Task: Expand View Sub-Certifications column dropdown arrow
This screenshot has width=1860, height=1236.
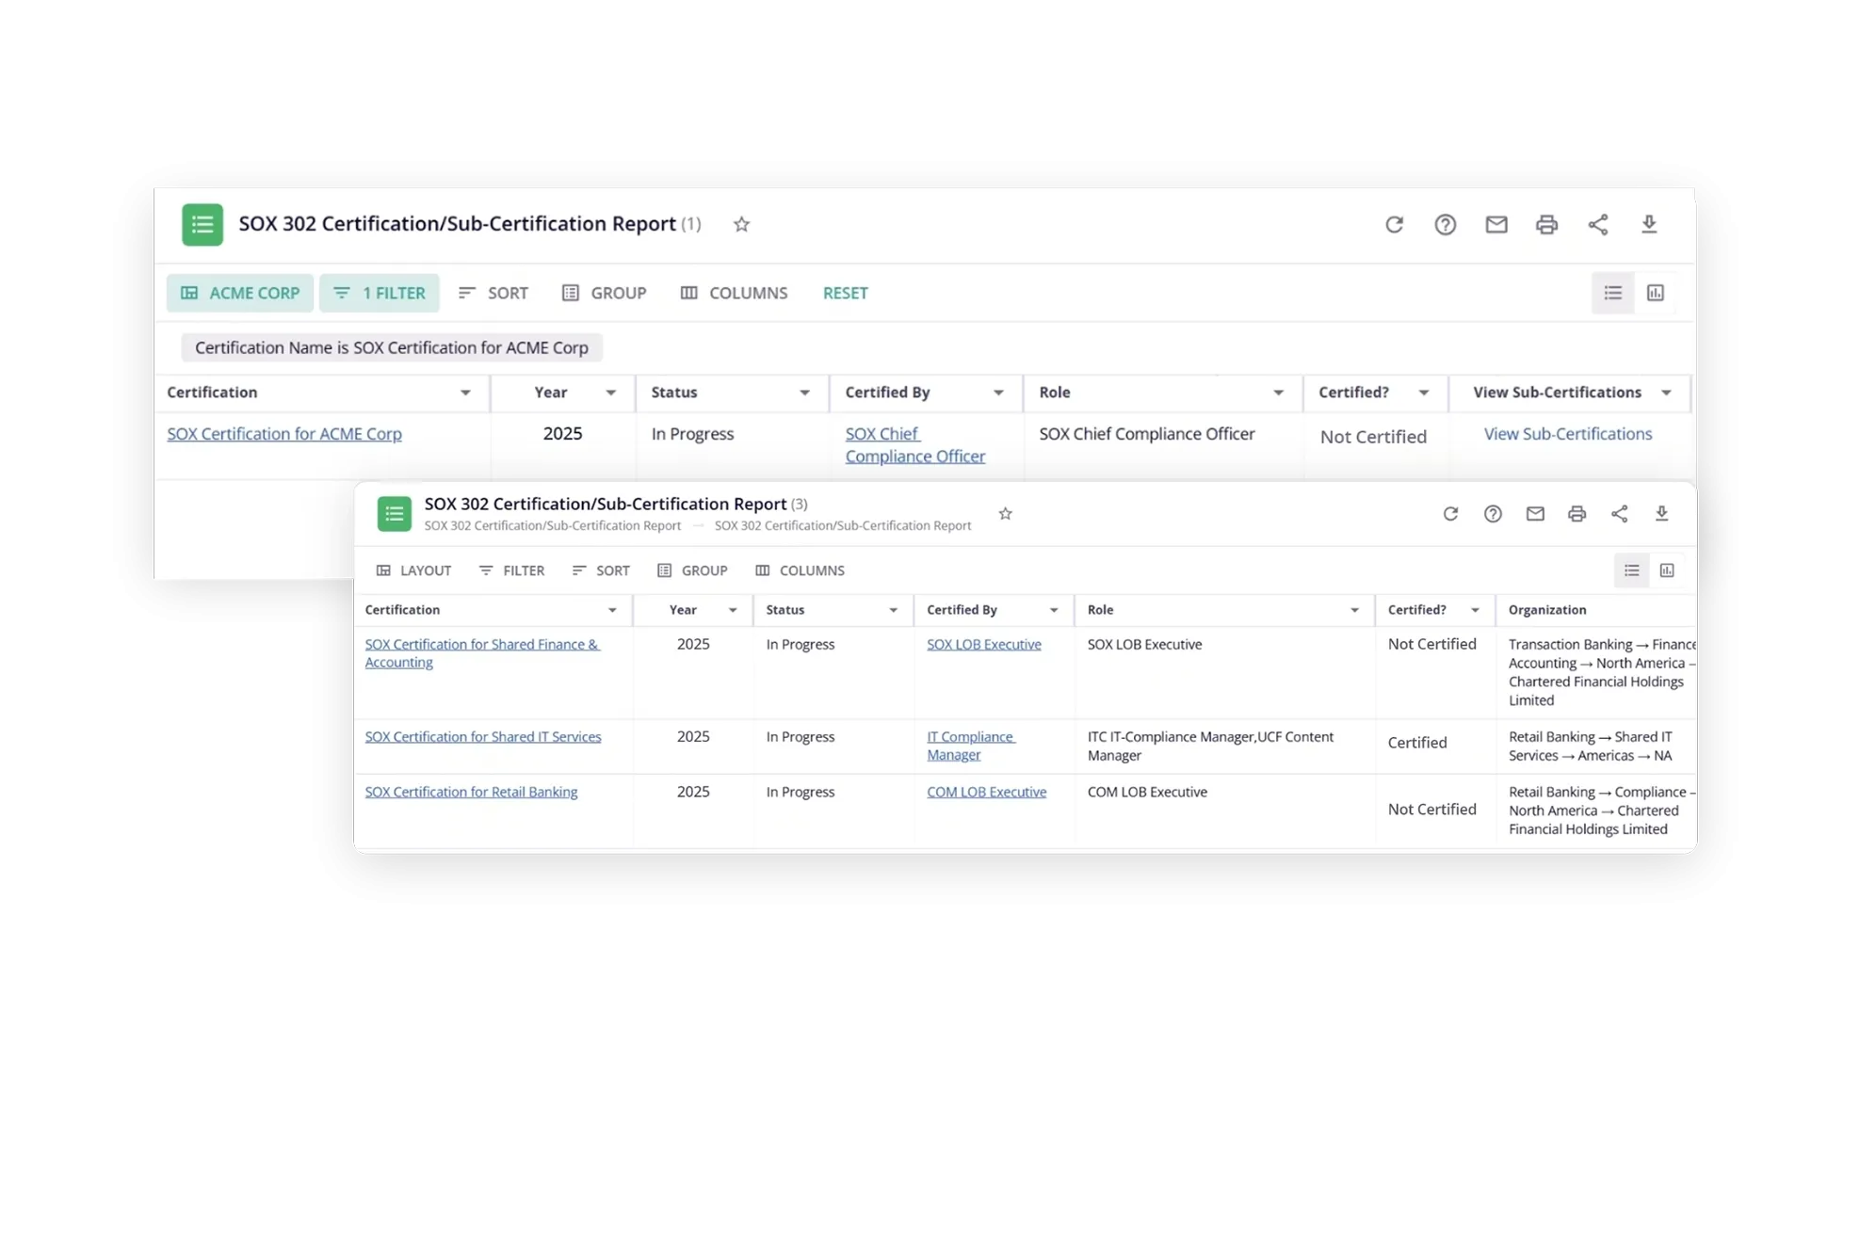Action: tap(1666, 393)
